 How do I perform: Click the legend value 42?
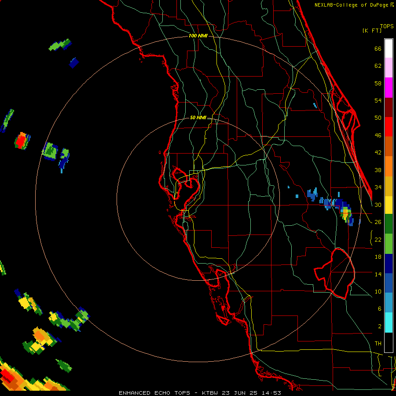coord(378,153)
